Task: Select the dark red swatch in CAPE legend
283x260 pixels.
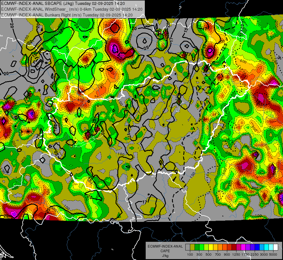Action: point(234,247)
